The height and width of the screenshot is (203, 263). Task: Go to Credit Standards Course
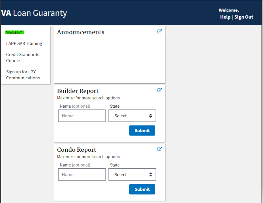click(x=23, y=58)
